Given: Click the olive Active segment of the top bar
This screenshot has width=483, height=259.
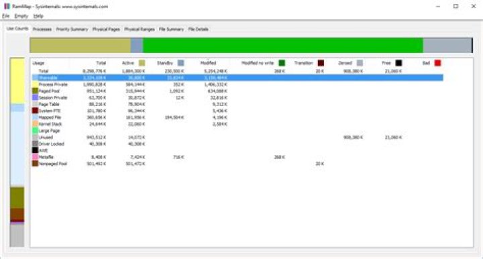Looking at the screenshot, I should (x=80, y=45).
